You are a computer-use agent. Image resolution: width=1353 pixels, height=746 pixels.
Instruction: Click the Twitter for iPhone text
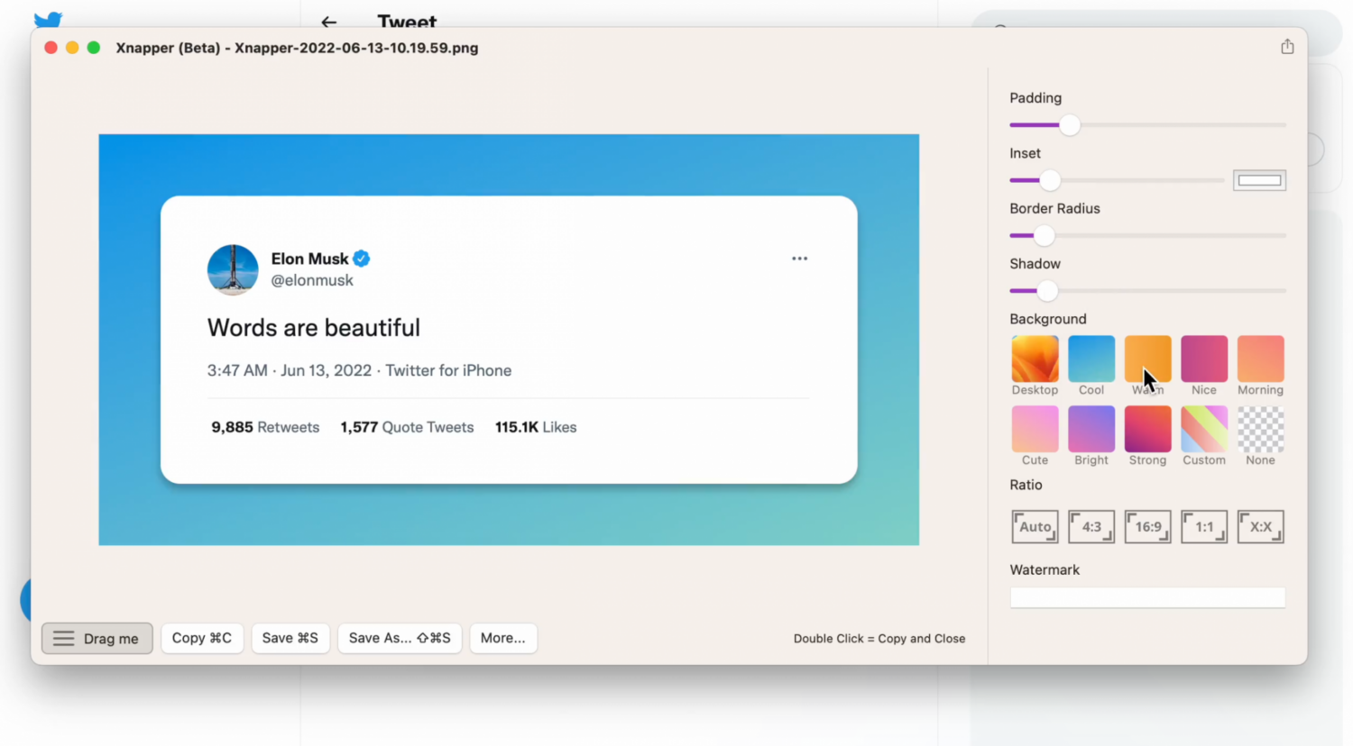[x=448, y=370]
